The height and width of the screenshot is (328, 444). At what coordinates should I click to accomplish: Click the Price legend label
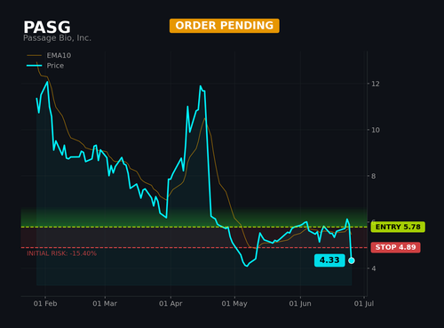pyautogui.click(x=55, y=66)
